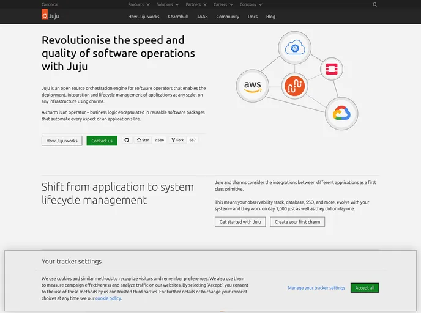Click the star count 2,586
Viewport: 421px width, 313px height.
click(159, 140)
